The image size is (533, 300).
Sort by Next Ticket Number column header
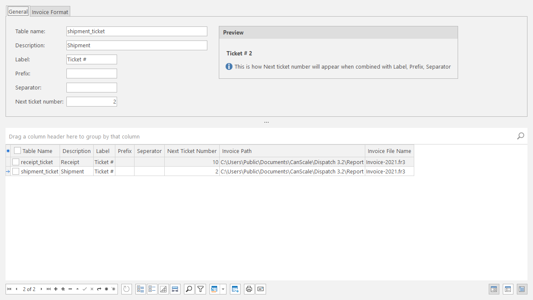click(192, 151)
